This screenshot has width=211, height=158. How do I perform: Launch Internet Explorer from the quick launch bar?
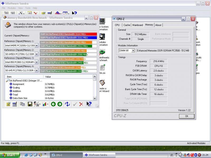click(26, 155)
